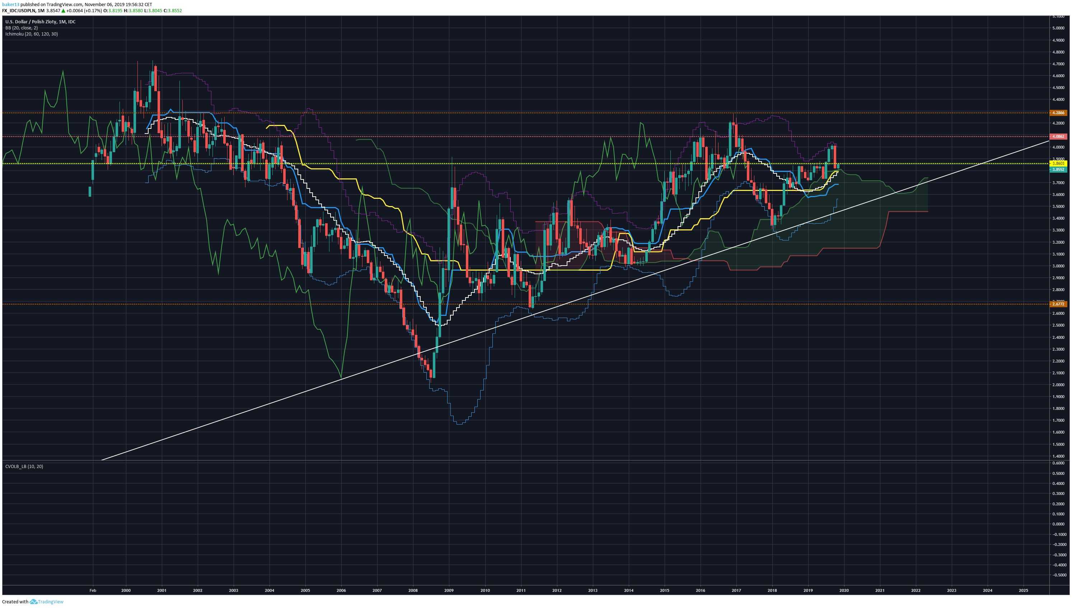Click the 0.6000 value on the CVOLB axis
The image size is (1072, 608).
pyautogui.click(x=1058, y=463)
